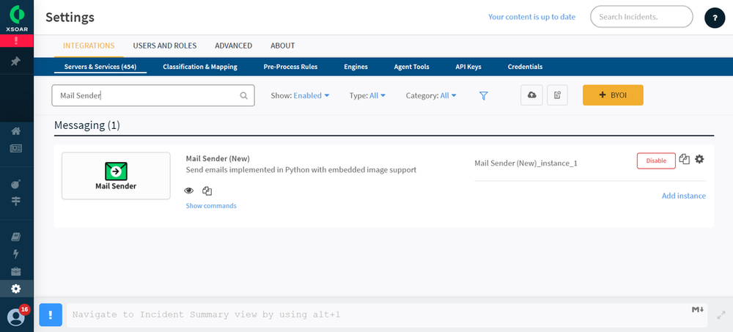Open the Indicators signpost sidebar icon
Image resolution: width=733 pixels, height=332 pixels.
(x=16, y=201)
